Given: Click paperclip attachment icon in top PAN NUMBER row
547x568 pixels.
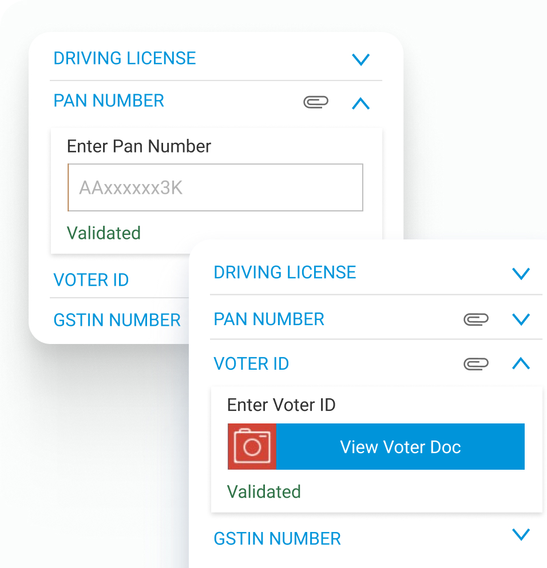Looking at the screenshot, I should point(316,102).
